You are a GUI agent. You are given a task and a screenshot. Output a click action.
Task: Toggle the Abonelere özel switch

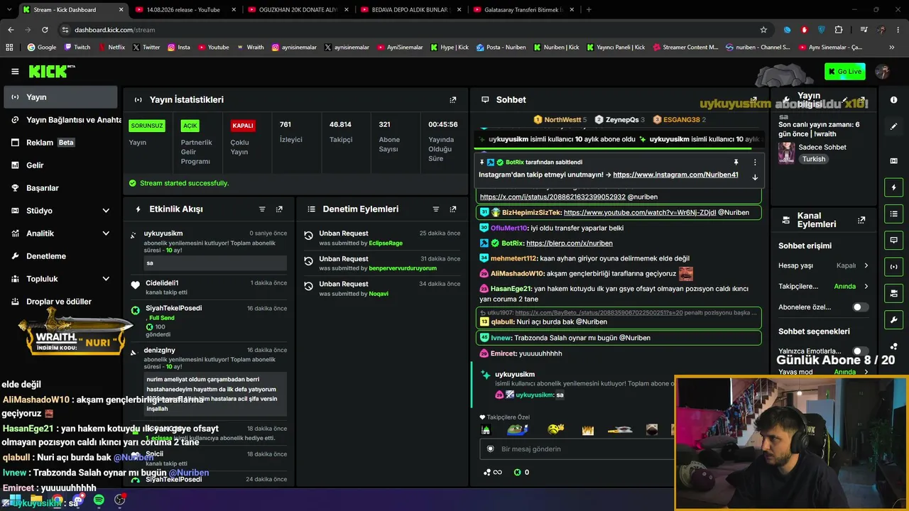[x=860, y=307]
